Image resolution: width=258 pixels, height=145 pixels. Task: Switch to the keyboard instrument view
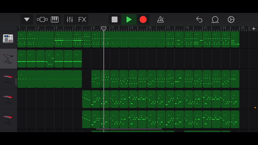[x=55, y=20]
